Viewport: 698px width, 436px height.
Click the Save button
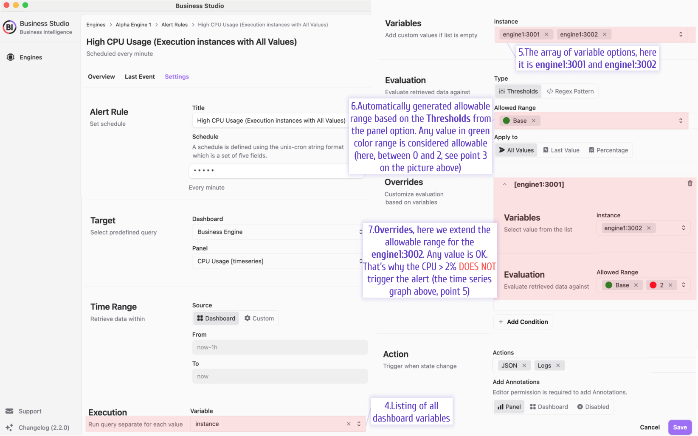pos(680,427)
